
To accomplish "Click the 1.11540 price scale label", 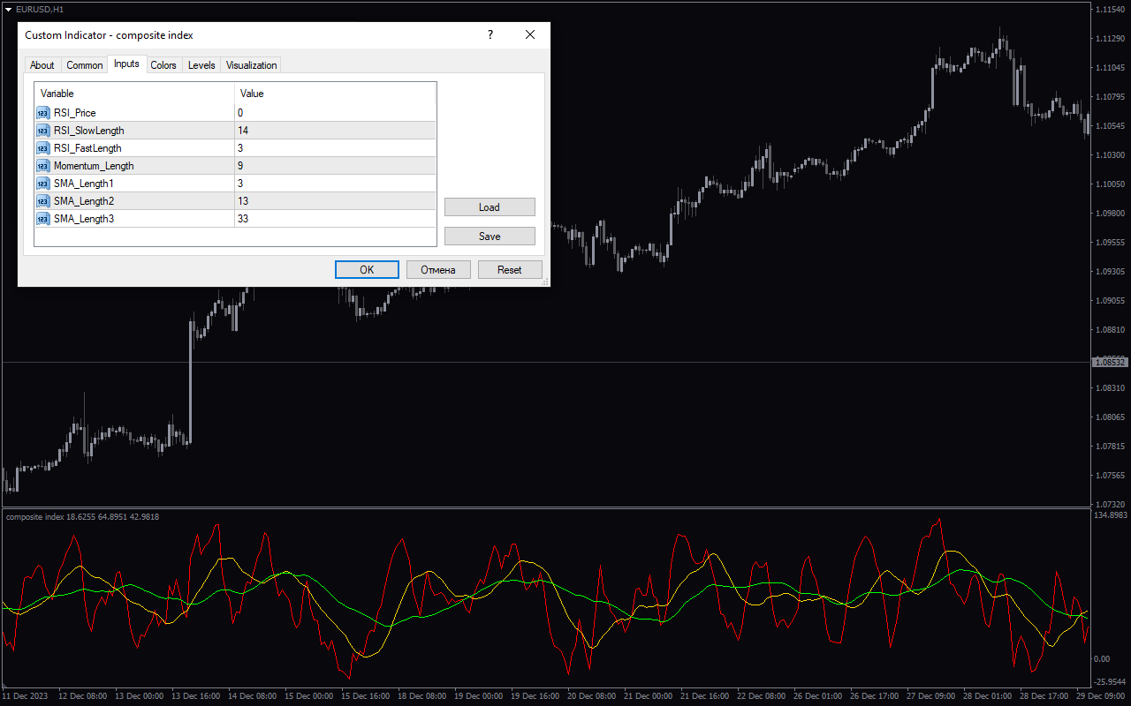I will point(1110,10).
